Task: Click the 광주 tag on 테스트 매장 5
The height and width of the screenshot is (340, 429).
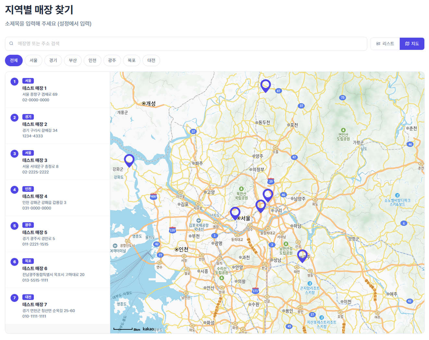Action: 28,225
